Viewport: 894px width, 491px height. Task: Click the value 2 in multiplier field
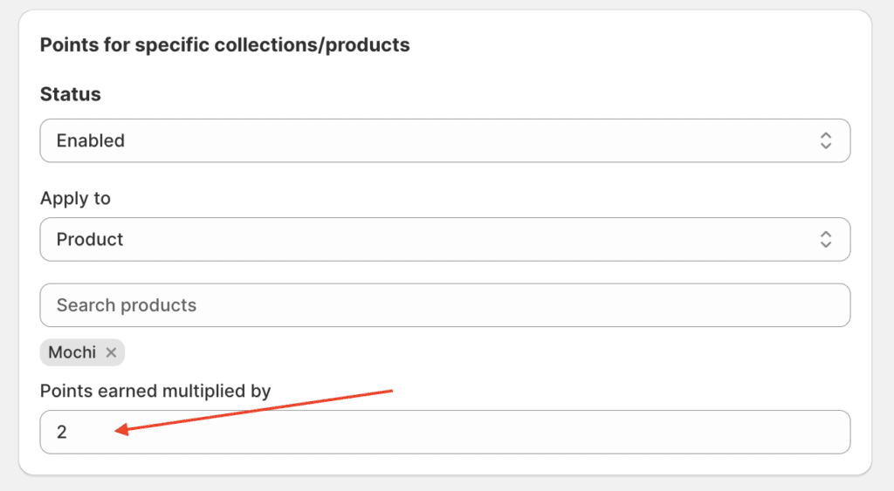(62, 432)
